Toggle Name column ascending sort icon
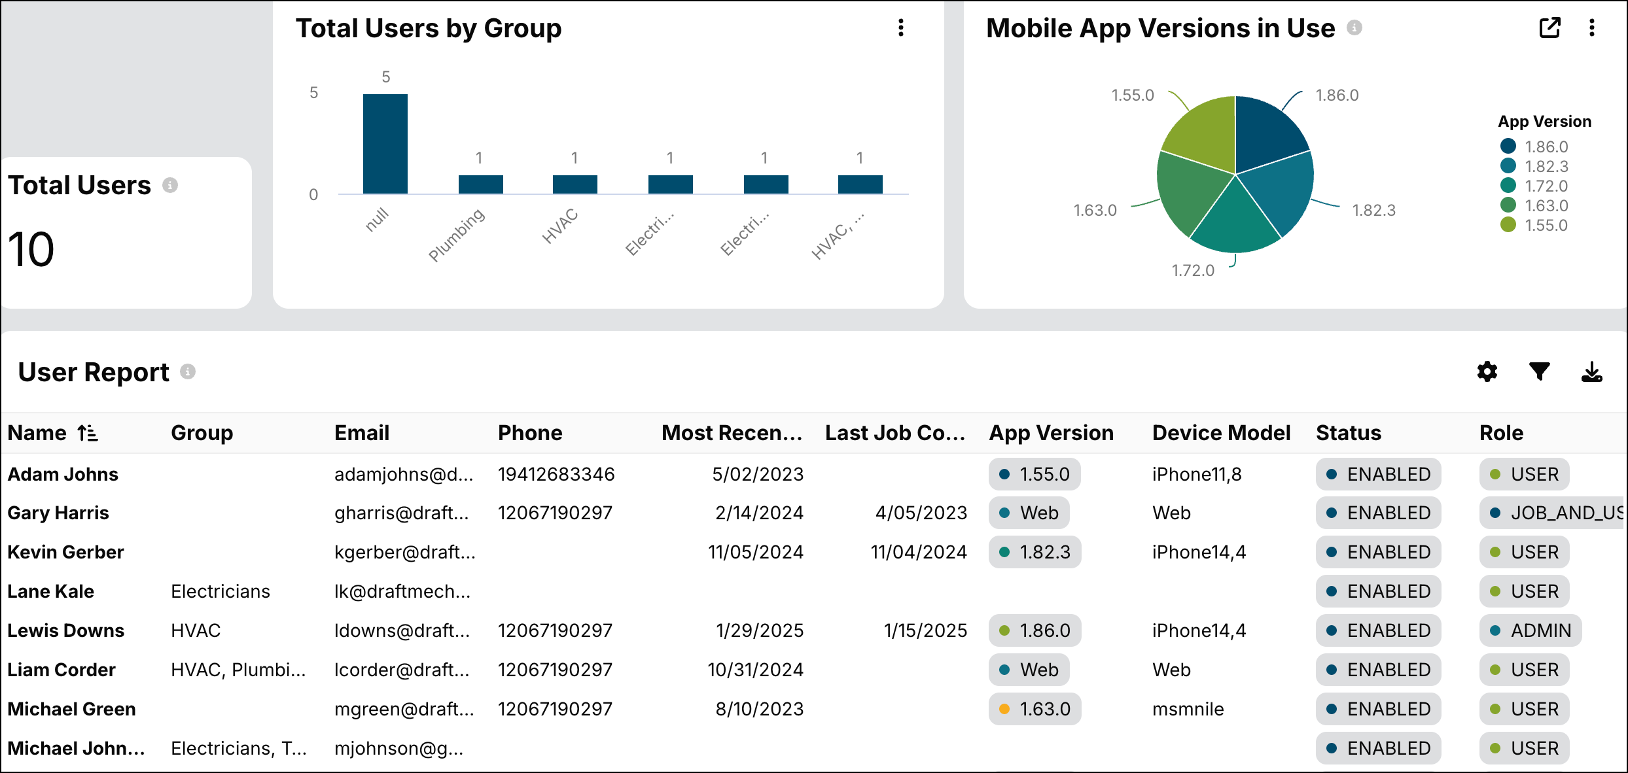 [88, 433]
